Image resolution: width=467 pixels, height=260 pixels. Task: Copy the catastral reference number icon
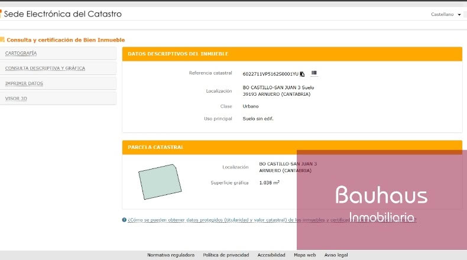click(302, 74)
